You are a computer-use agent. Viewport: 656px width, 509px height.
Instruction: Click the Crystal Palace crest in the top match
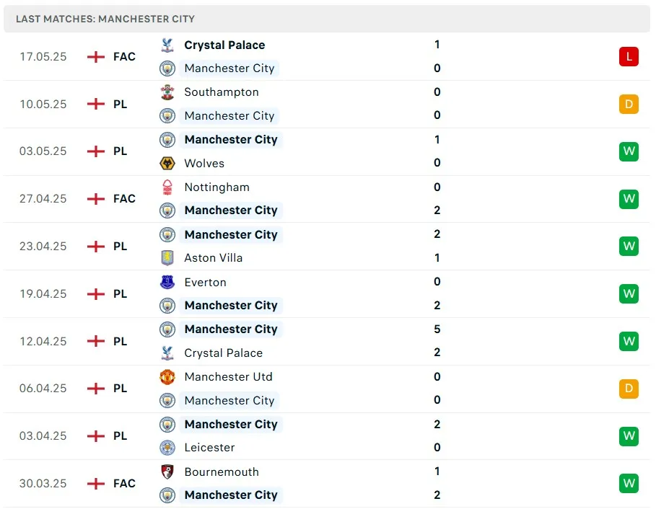coord(167,45)
